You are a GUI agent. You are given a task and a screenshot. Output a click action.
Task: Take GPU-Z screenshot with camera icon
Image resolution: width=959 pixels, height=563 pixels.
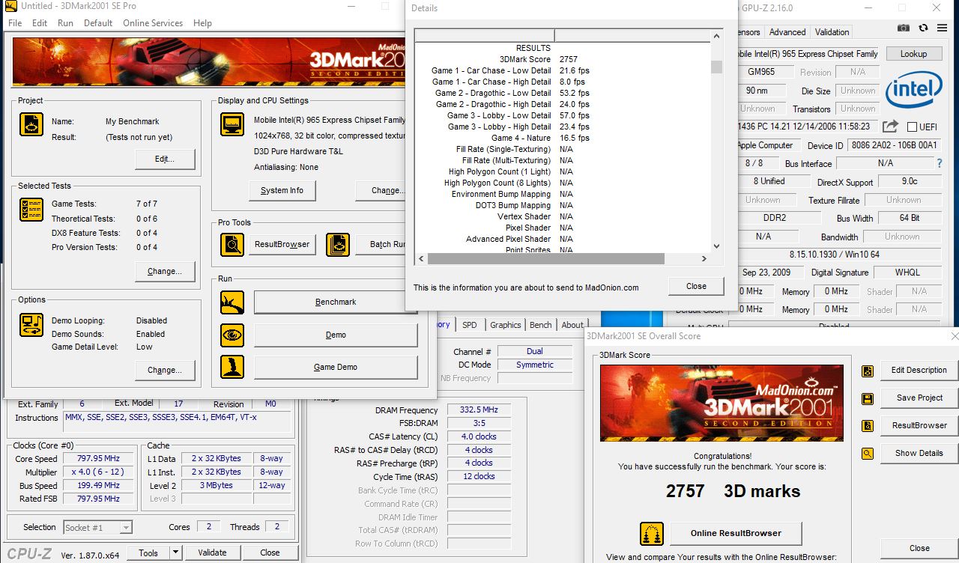pyautogui.click(x=904, y=28)
